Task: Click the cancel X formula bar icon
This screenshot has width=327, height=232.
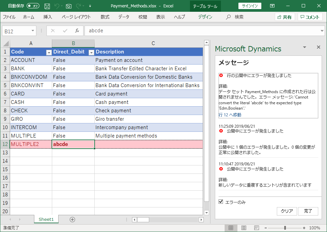Action: (x=53, y=31)
